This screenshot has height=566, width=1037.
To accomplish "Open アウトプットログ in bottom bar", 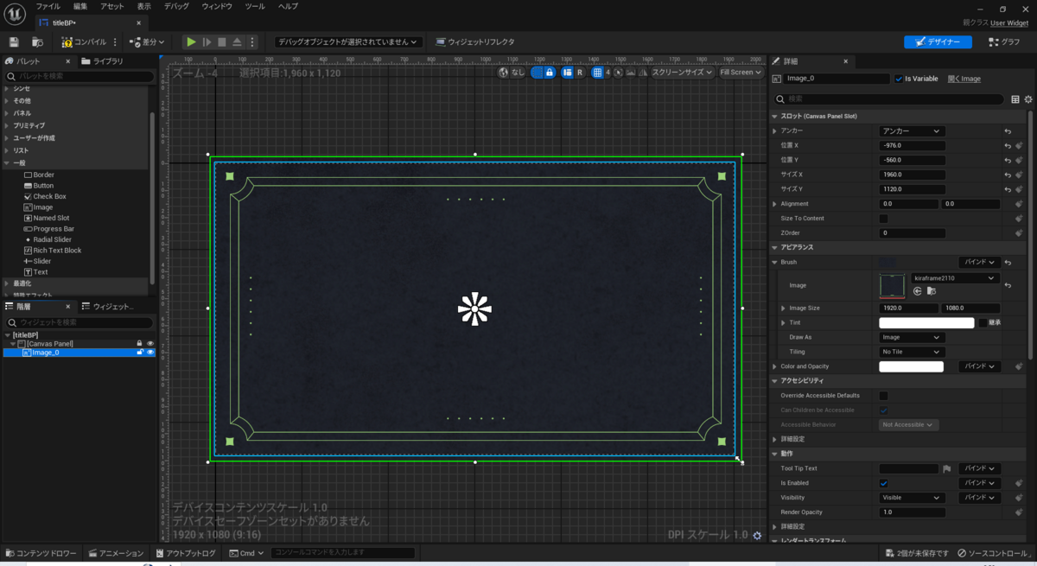I will click(186, 553).
